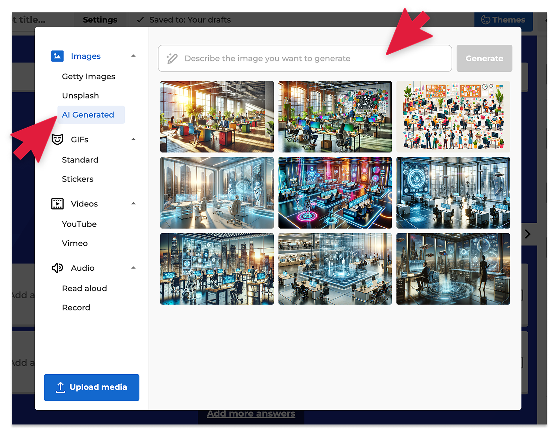Open Unsplash image source
The width and height of the screenshot is (549, 429).
[80, 96]
